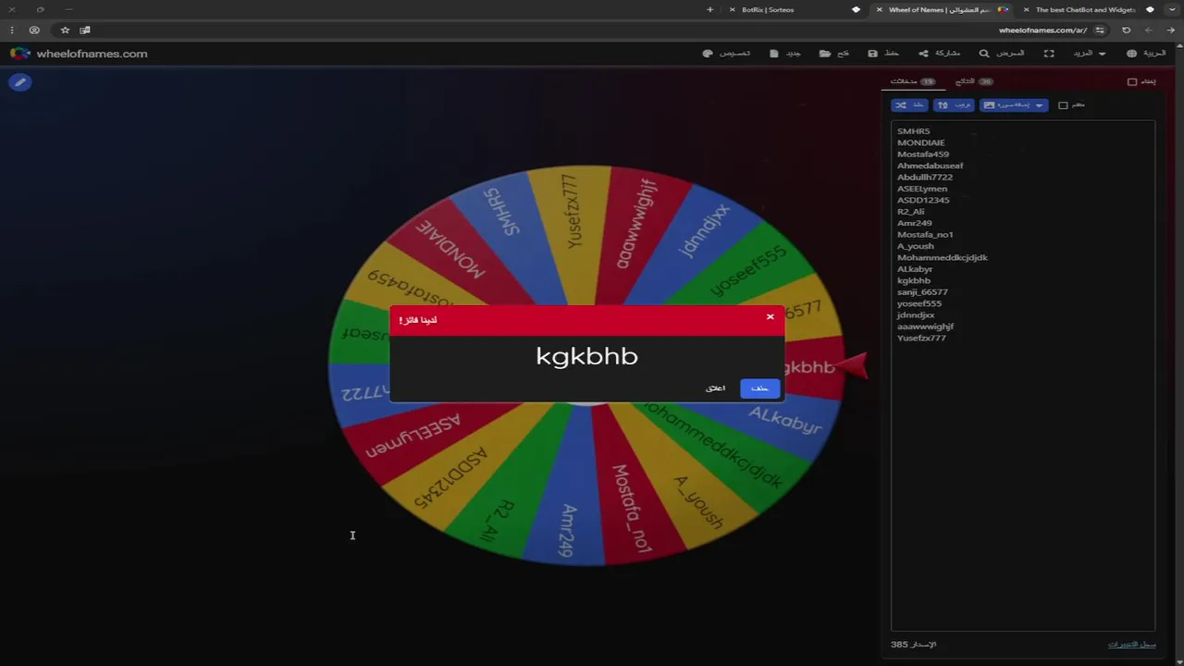Open the Add image dropdown button
The height and width of the screenshot is (666, 1184).
[1014, 105]
